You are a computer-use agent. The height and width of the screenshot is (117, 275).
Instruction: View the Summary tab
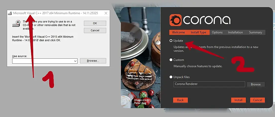pos(255,32)
